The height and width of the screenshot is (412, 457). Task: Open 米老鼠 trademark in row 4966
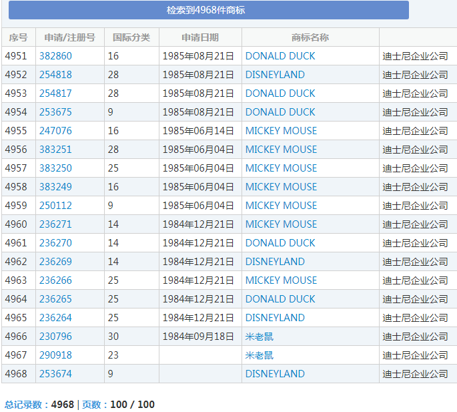[x=260, y=337]
